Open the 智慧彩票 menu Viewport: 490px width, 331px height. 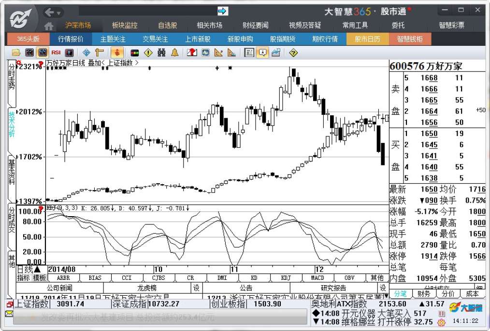[451, 25]
